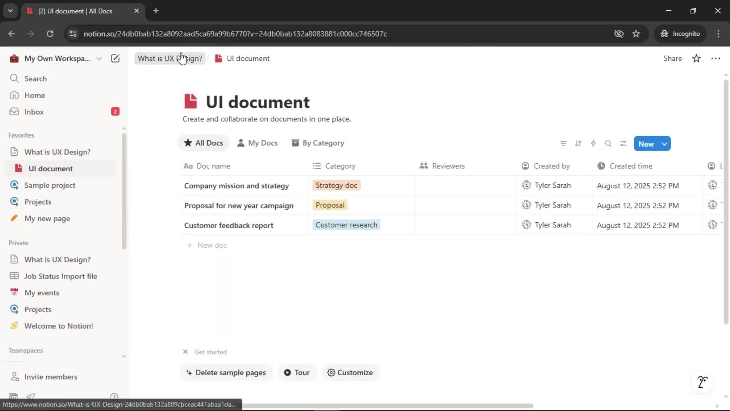Open Customer feedback report doc
The image size is (730, 411).
click(x=229, y=225)
